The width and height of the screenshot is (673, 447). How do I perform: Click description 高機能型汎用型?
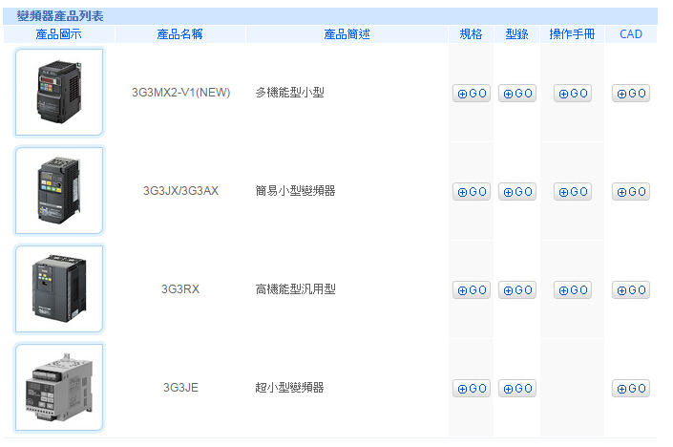pyautogui.click(x=295, y=289)
